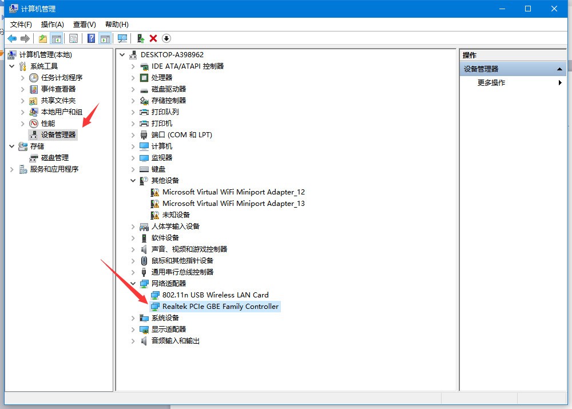
Task: Click the red X uninstall device icon
Action: pos(153,38)
